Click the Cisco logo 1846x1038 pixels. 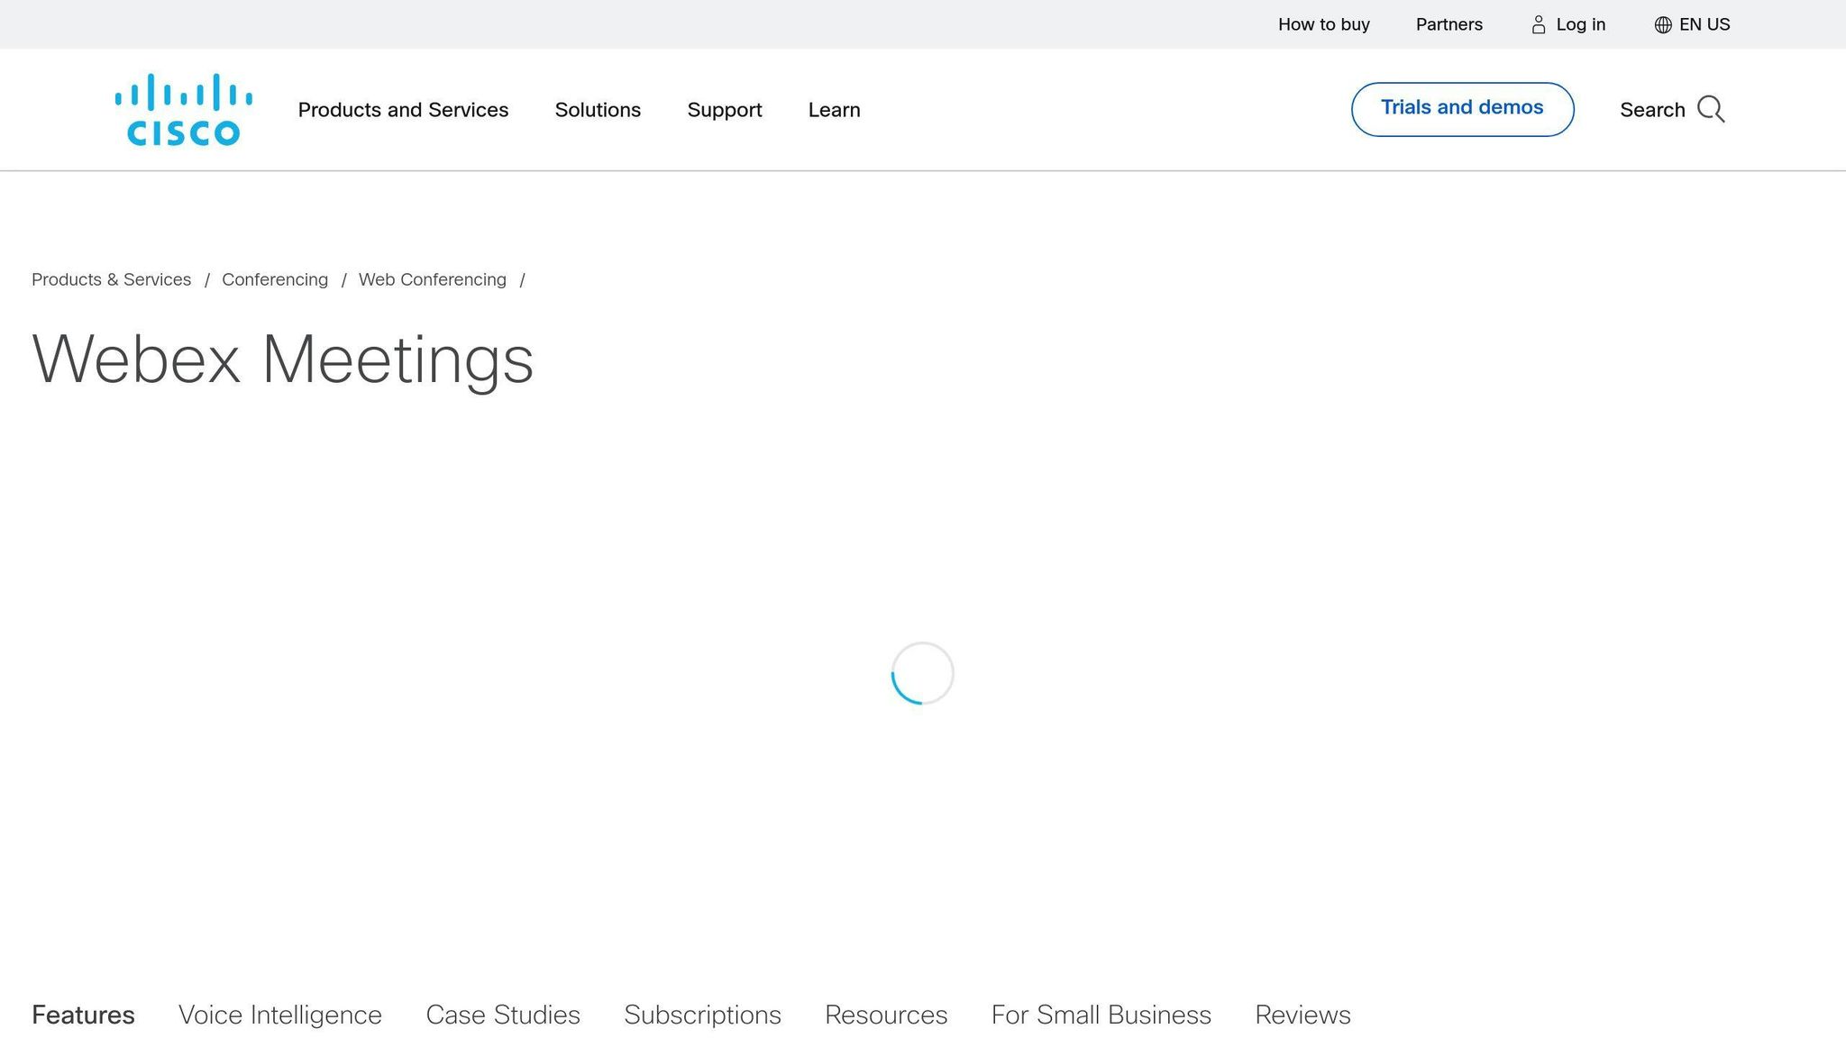[182, 107]
